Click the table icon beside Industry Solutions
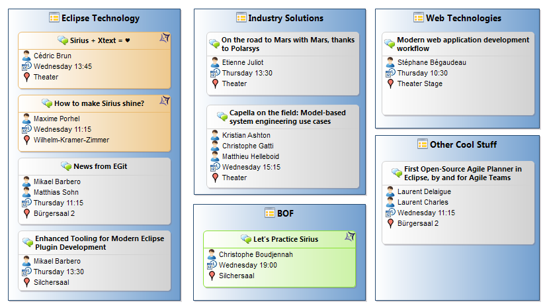547x308 pixels. (x=241, y=17)
